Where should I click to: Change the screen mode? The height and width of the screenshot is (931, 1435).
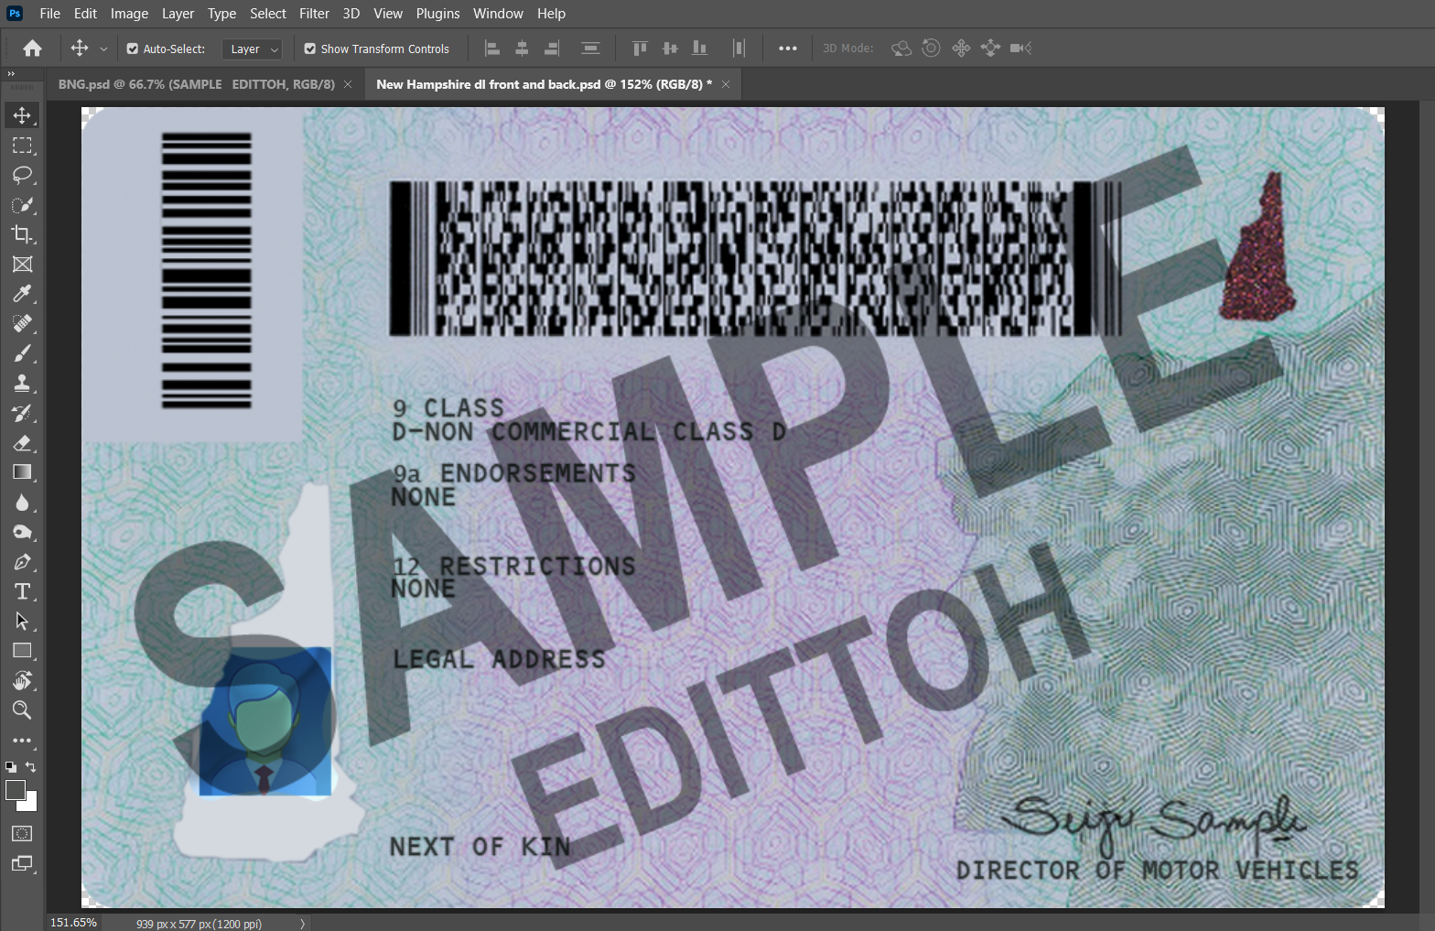(22, 863)
